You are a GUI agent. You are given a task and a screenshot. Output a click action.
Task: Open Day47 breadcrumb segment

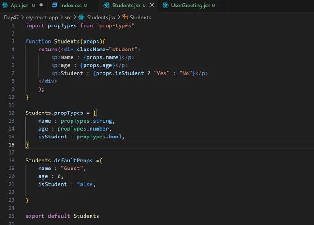11,18
